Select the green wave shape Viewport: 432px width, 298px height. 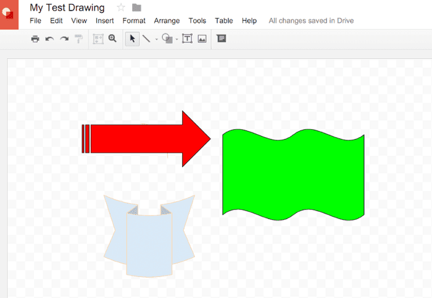click(293, 175)
